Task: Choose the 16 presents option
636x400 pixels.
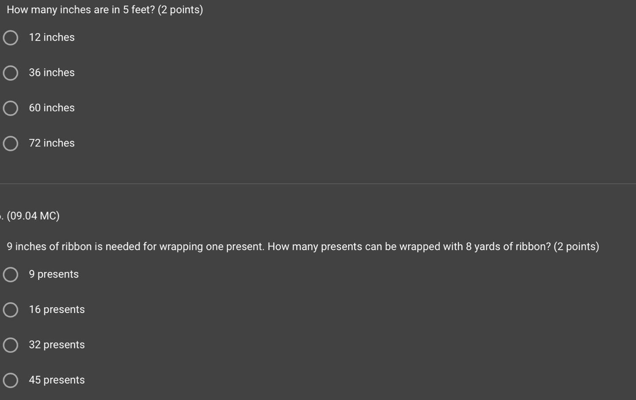Action: click(x=10, y=310)
